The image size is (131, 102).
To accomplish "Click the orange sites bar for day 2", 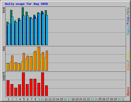I will pos(12,63).
